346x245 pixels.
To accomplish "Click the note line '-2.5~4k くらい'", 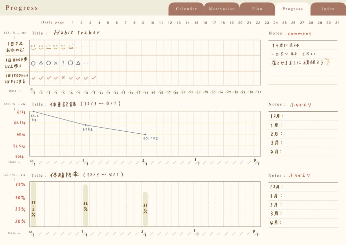I will [293, 54].
